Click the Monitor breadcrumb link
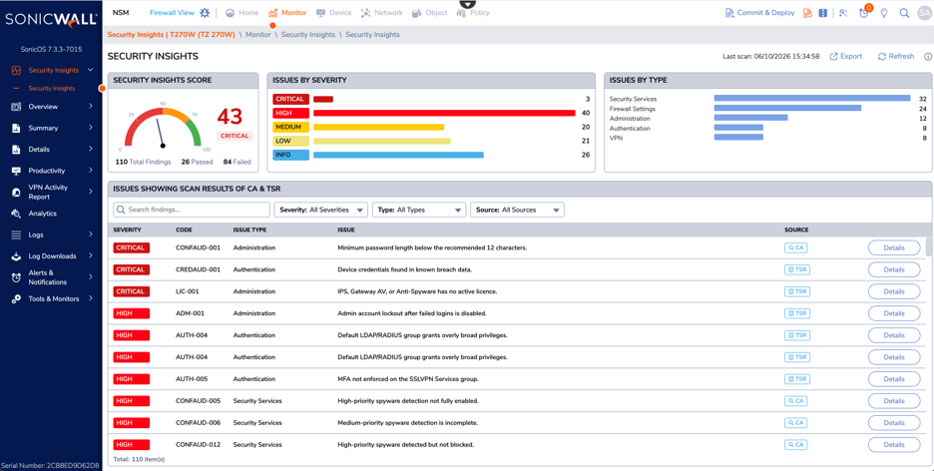This screenshot has height=471, width=934. pyautogui.click(x=258, y=35)
